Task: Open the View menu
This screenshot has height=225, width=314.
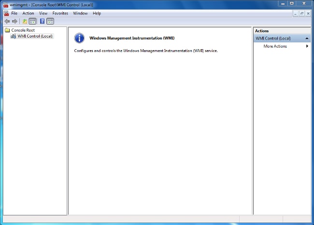Action: [x=43, y=13]
